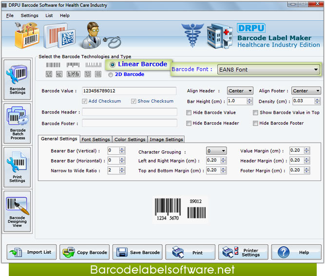Click the last 2D barcode sample icon
This screenshot has height=276, width=325.
[x=98, y=74]
